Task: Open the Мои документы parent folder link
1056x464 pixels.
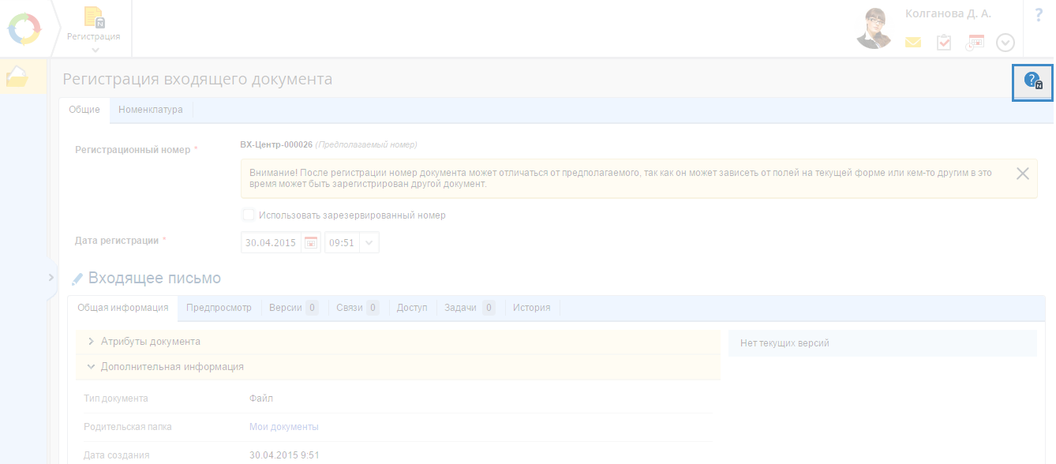Action: pos(284,427)
